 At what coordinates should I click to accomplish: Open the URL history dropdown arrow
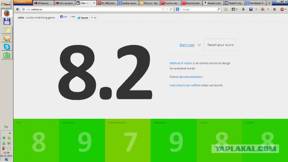tap(167, 9)
